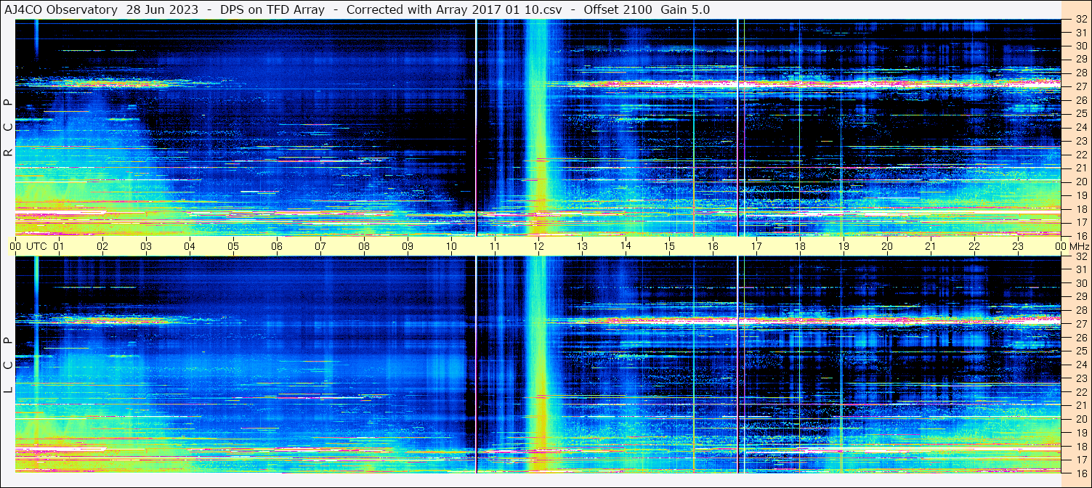Select hour marker "02" on UTC axis

coord(102,246)
